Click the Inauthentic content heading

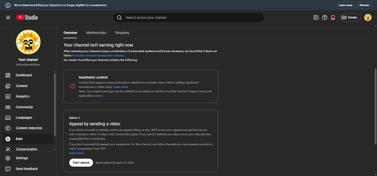(x=93, y=77)
